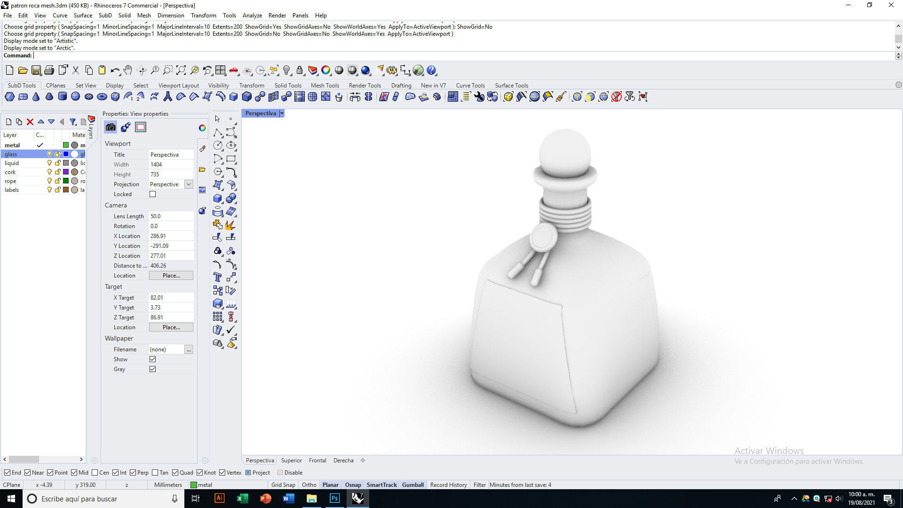Click the Cut scissors icon
The width and height of the screenshot is (903, 508).
(75, 71)
